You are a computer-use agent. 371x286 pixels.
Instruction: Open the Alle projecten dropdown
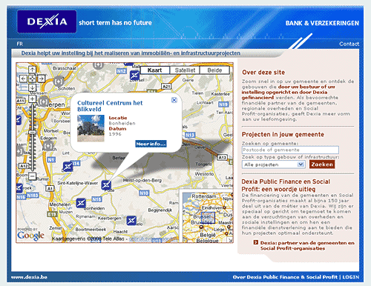point(274,164)
